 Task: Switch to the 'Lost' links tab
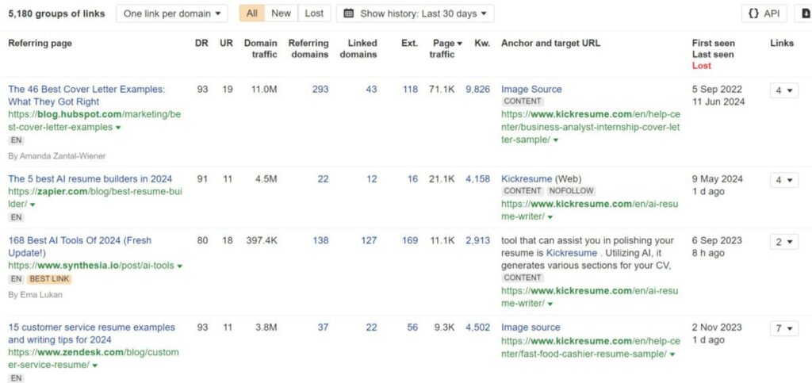coord(314,13)
